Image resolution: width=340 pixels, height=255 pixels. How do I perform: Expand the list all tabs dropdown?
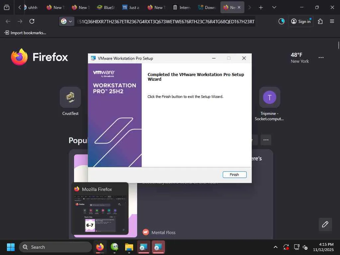click(x=274, y=7)
